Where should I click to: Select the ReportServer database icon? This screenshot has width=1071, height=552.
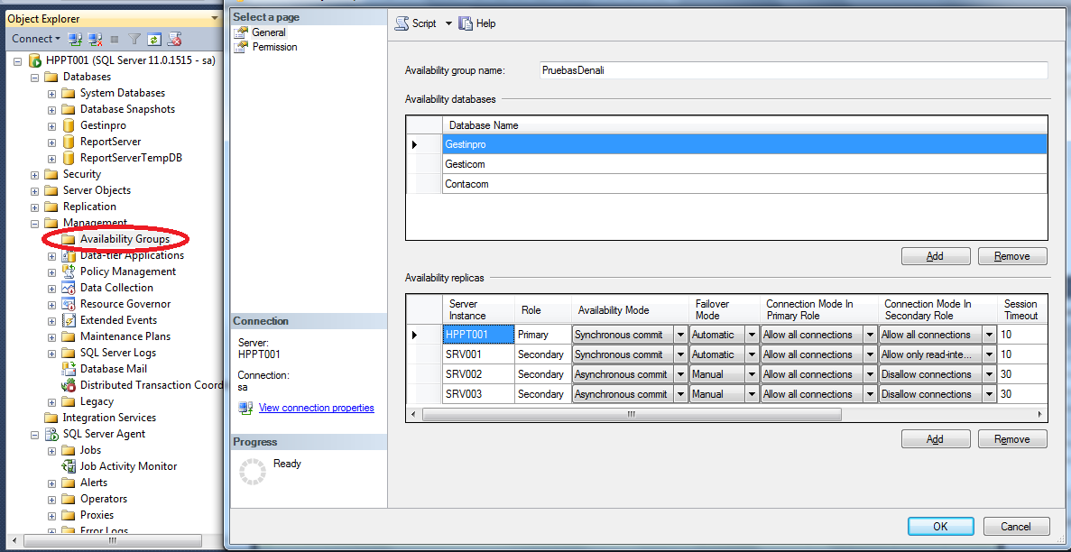(68, 143)
